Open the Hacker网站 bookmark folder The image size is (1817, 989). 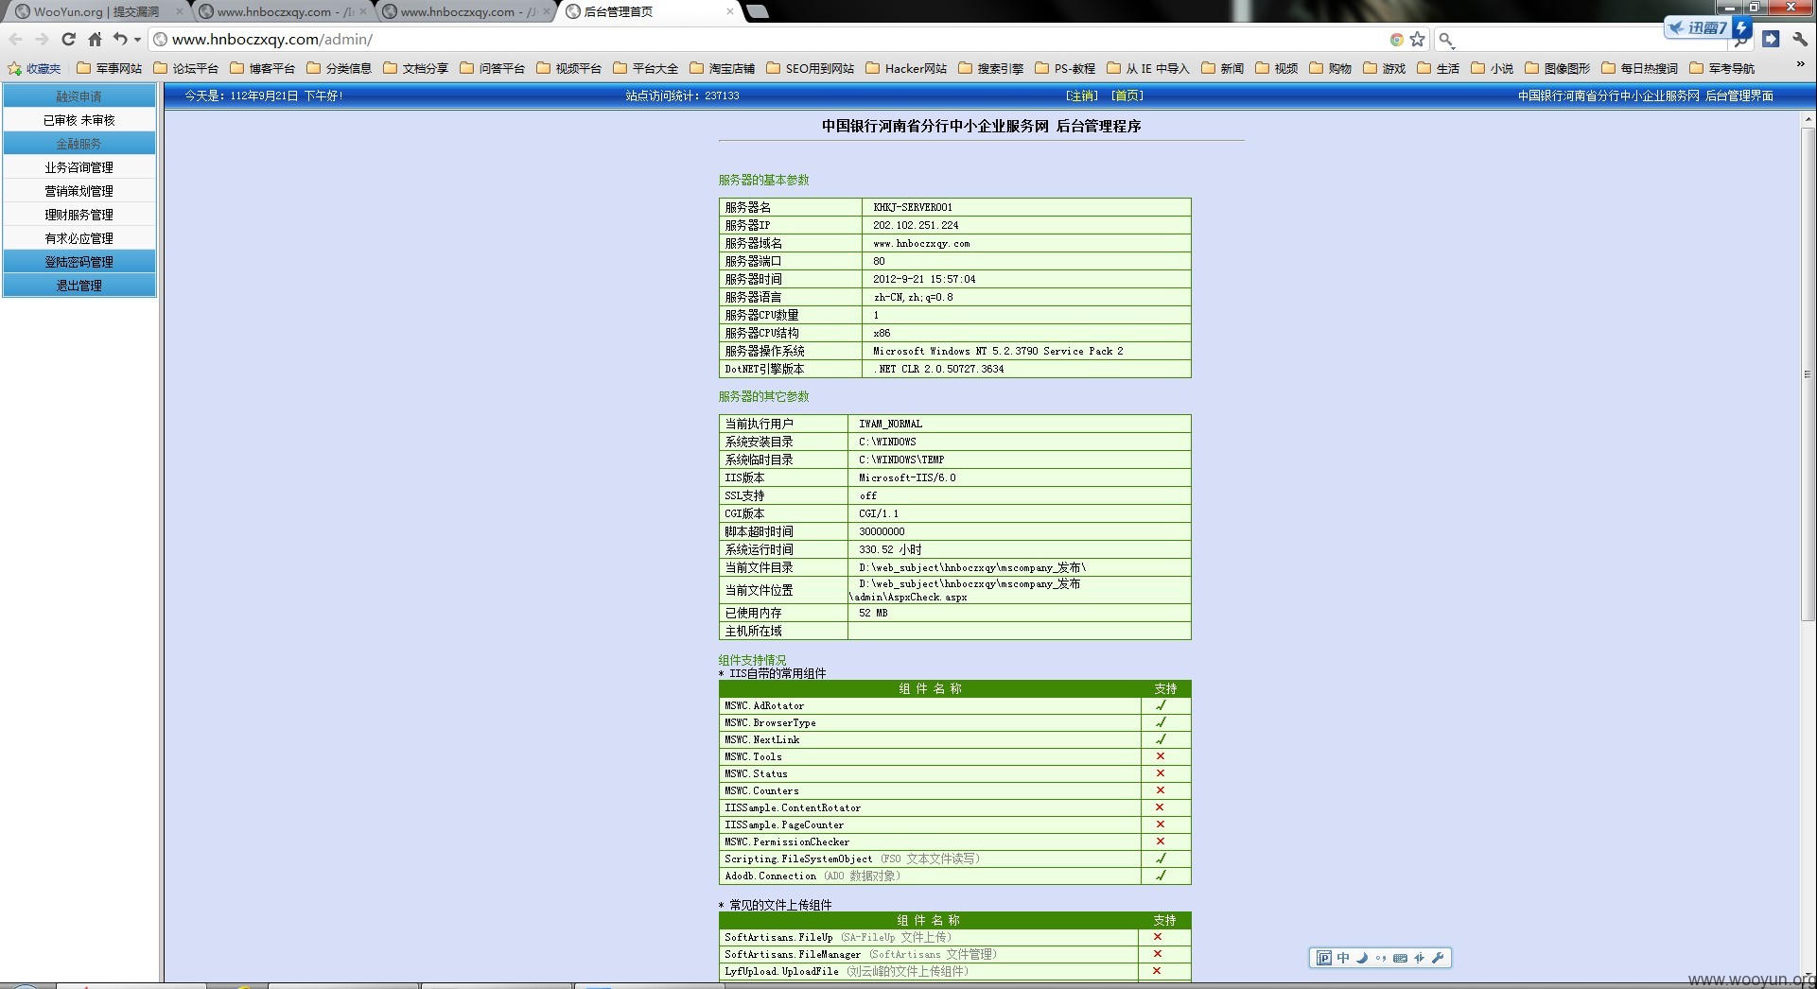[x=906, y=68]
